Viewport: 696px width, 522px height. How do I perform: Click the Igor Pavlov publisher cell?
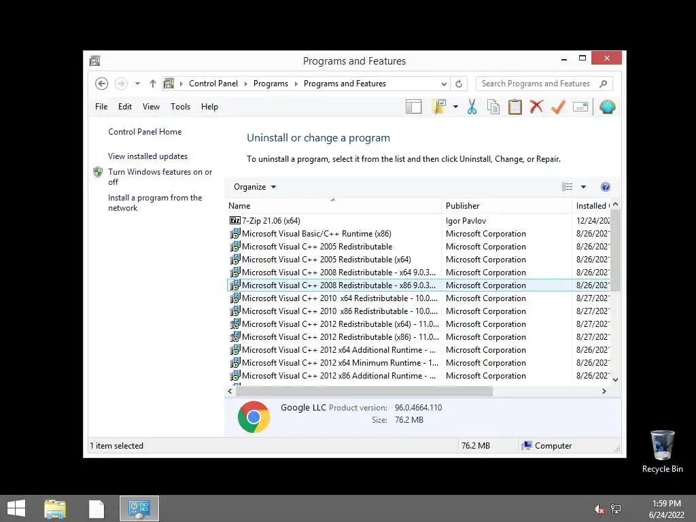(466, 221)
